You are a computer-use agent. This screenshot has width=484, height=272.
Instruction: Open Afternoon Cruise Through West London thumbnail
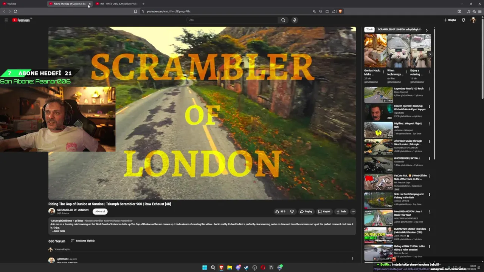point(379,147)
